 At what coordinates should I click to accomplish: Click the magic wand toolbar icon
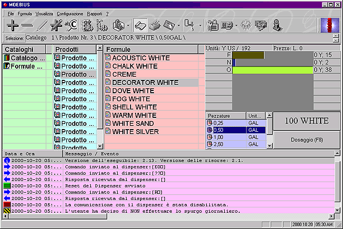[56, 25]
